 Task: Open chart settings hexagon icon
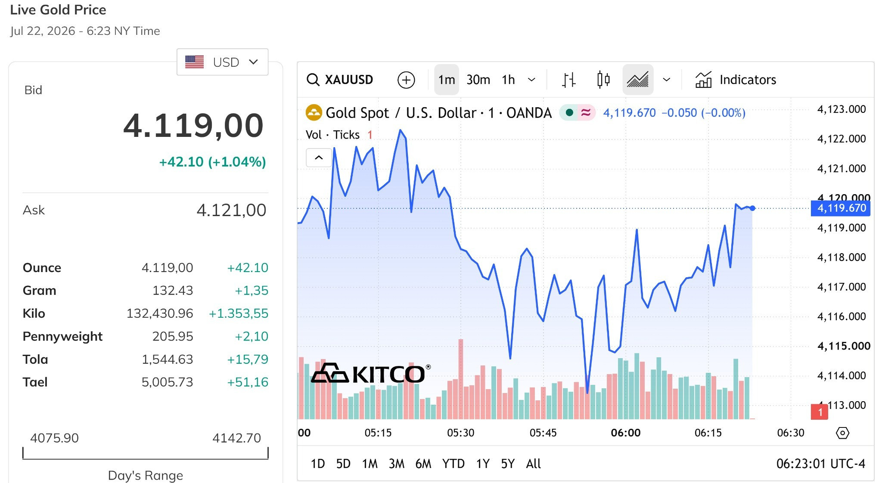tap(842, 433)
